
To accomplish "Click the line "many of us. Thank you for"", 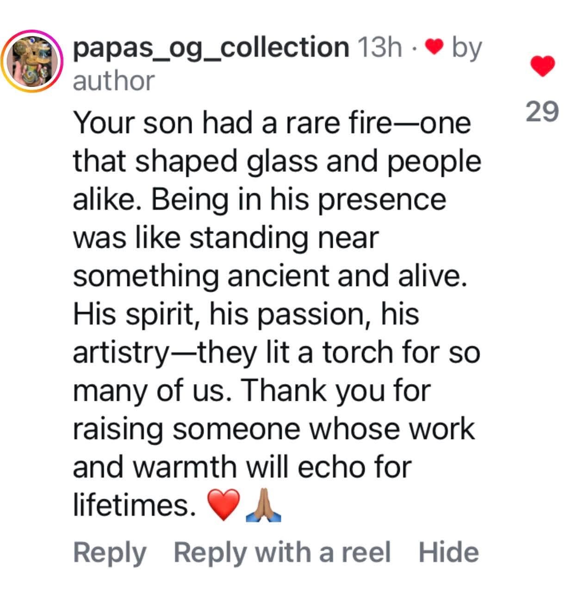I will (x=252, y=391).
